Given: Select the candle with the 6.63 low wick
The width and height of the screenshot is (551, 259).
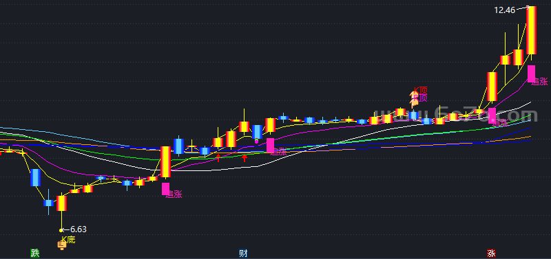Looking at the screenshot, I should click(61, 203).
